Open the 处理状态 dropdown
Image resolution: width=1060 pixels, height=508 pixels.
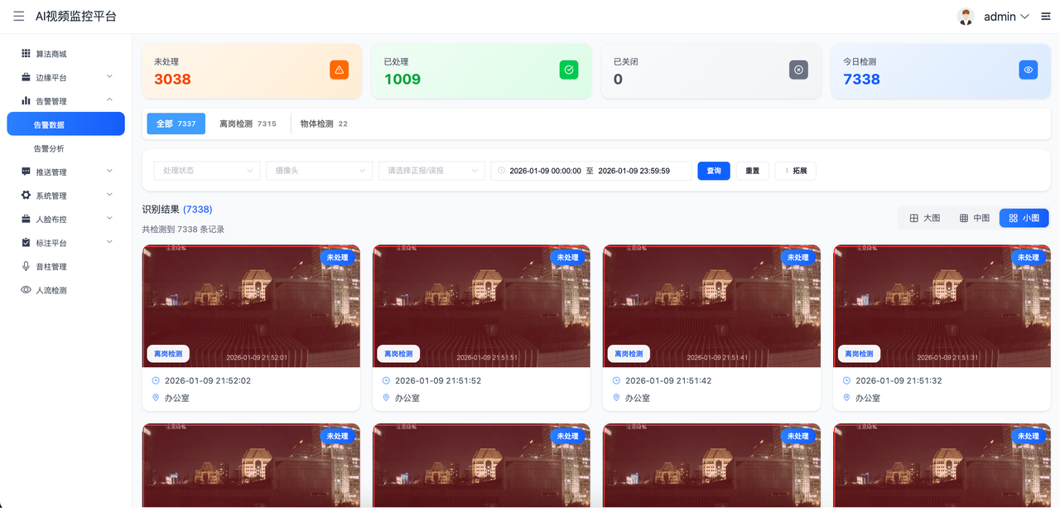[x=207, y=171]
